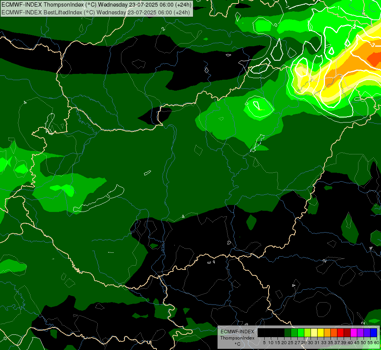381x350 pixels.
Task: Click legend tick value 15
Action: click(x=277, y=343)
